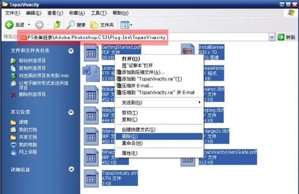Open the 工具(T) menu
This screenshot has height=194, width=299.
pyautogui.click(x=99, y=13)
